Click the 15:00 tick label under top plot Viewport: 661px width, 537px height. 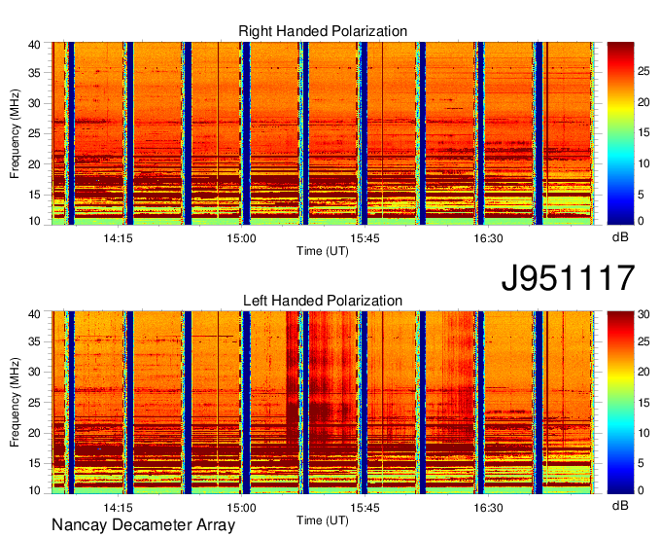[x=241, y=238]
